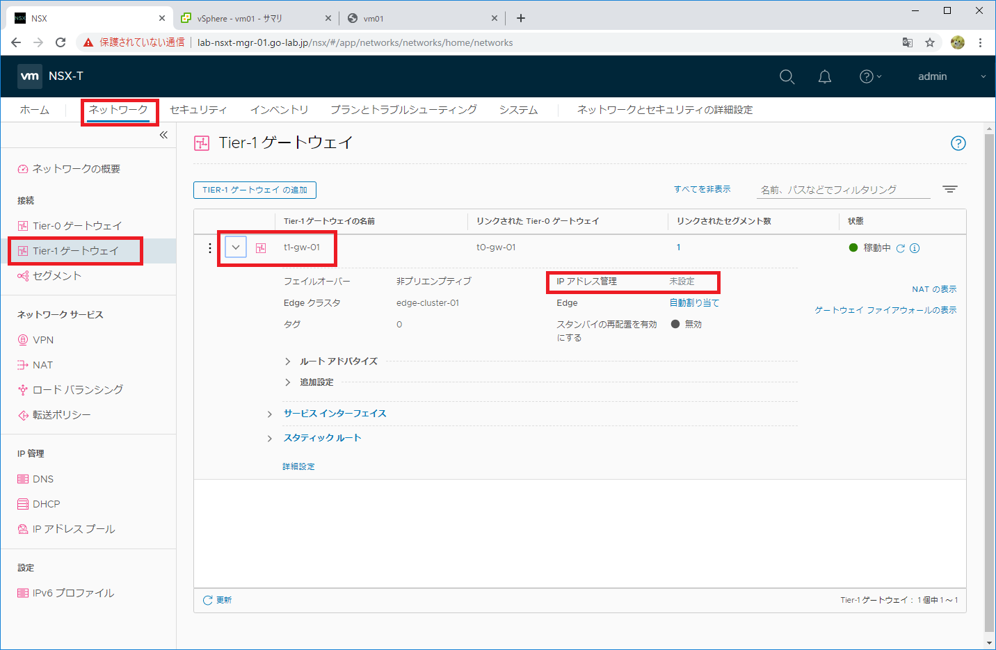Select the ネットワーク tab
The height and width of the screenshot is (650, 996).
click(x=118, y=110)
